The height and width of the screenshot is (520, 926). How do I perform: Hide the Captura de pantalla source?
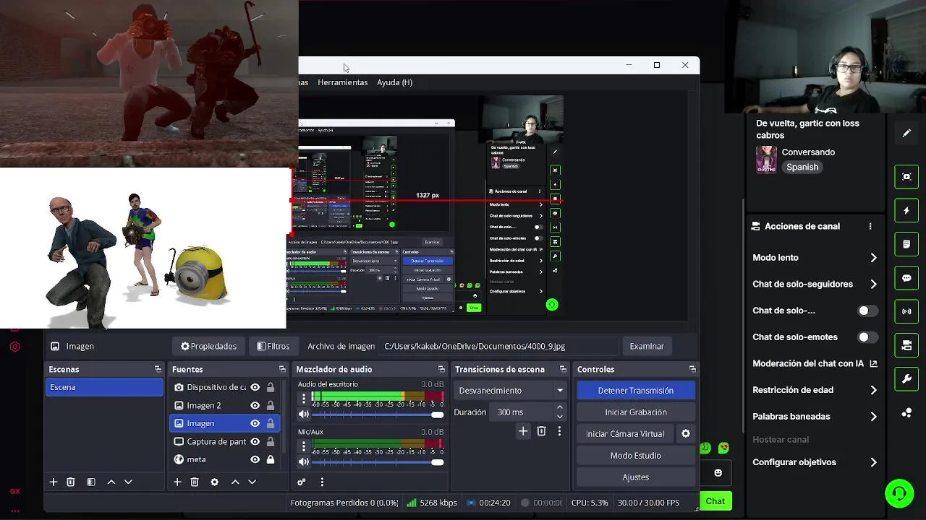coord(255,441)
